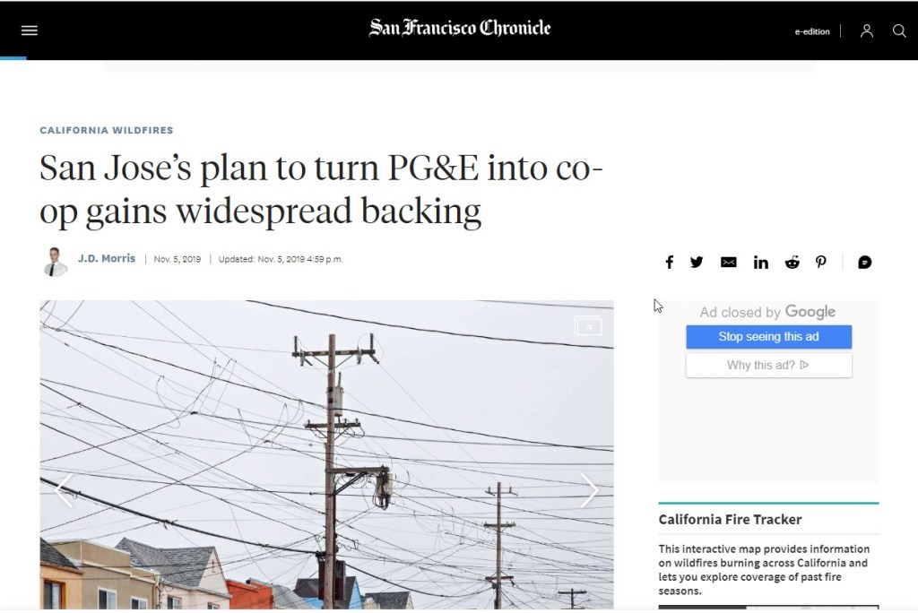Pin the article on Pinterest

point(821,263)
